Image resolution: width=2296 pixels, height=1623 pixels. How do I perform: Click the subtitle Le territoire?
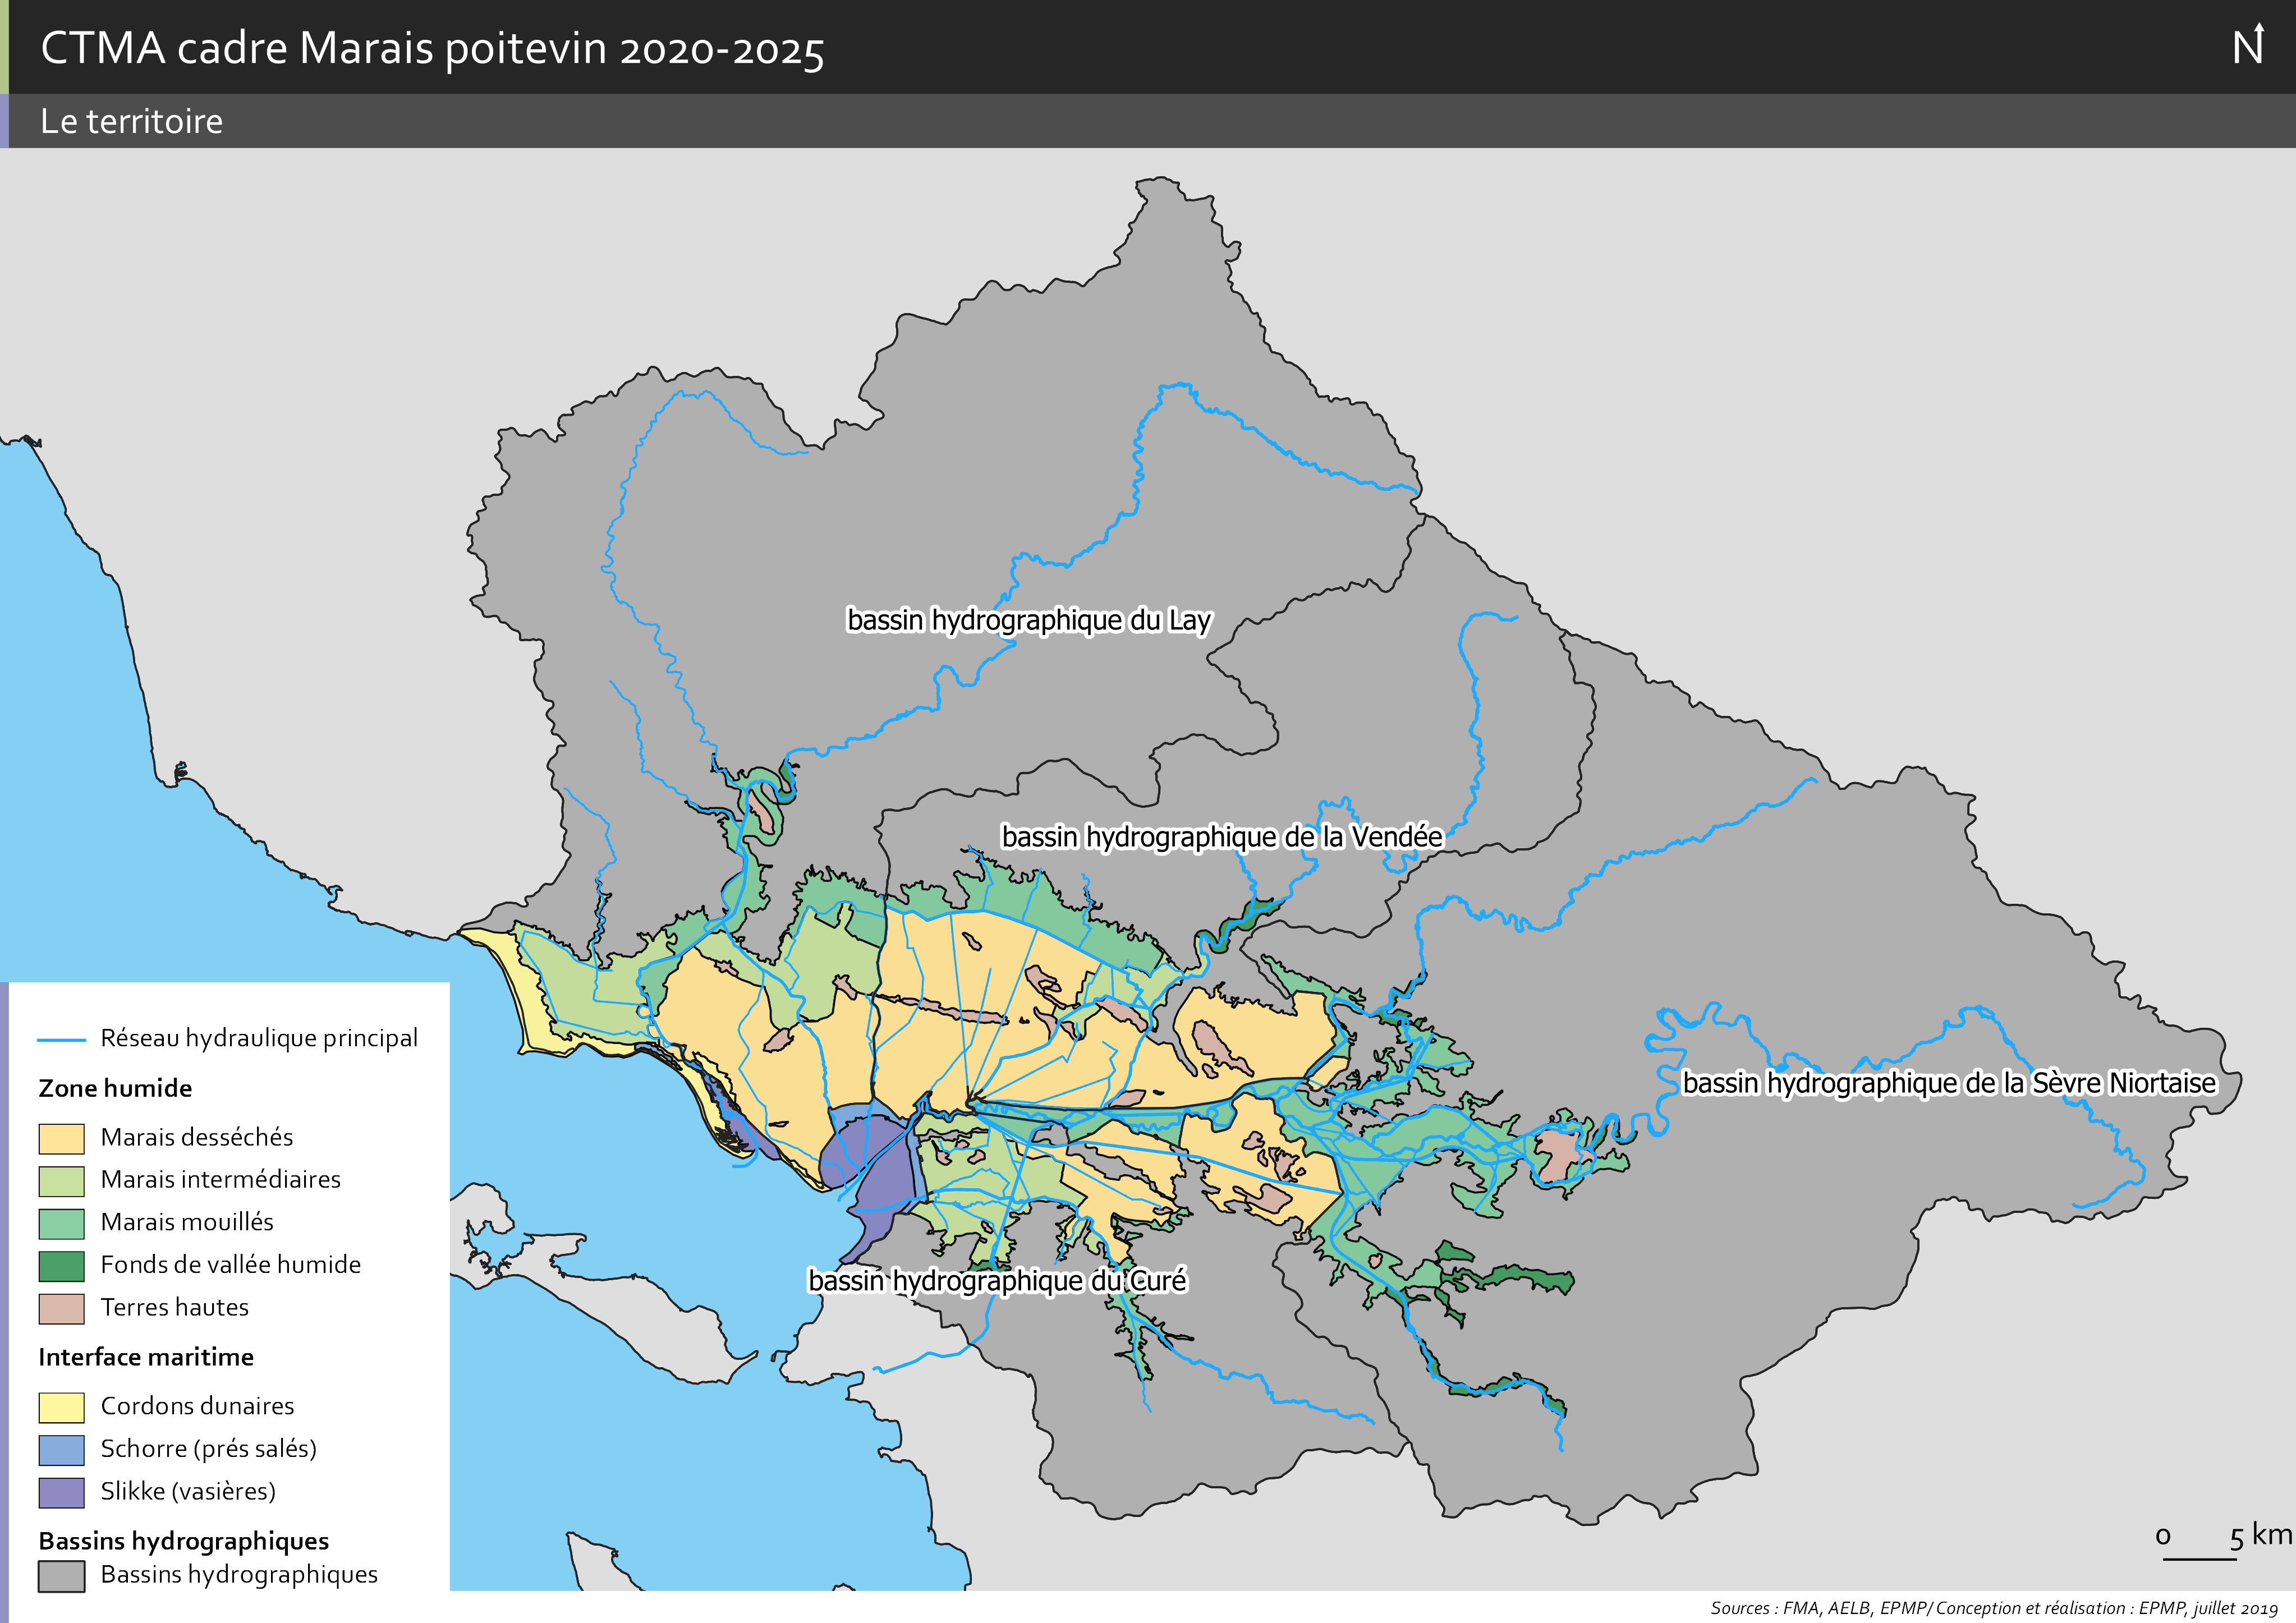tap(131, 121)
